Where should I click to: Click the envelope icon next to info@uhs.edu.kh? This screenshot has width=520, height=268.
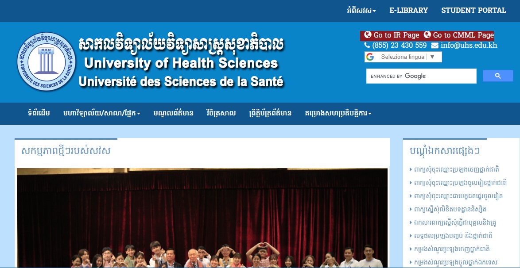(435, 46)
